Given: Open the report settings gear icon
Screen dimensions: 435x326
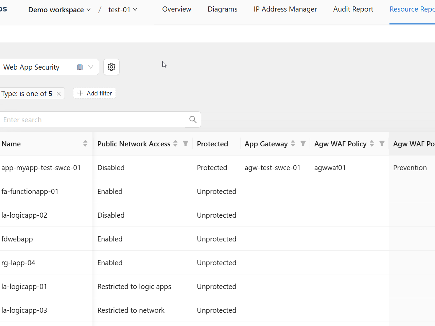Looking at the screenshot, I should pyautogui.click(x=111, y=67).
